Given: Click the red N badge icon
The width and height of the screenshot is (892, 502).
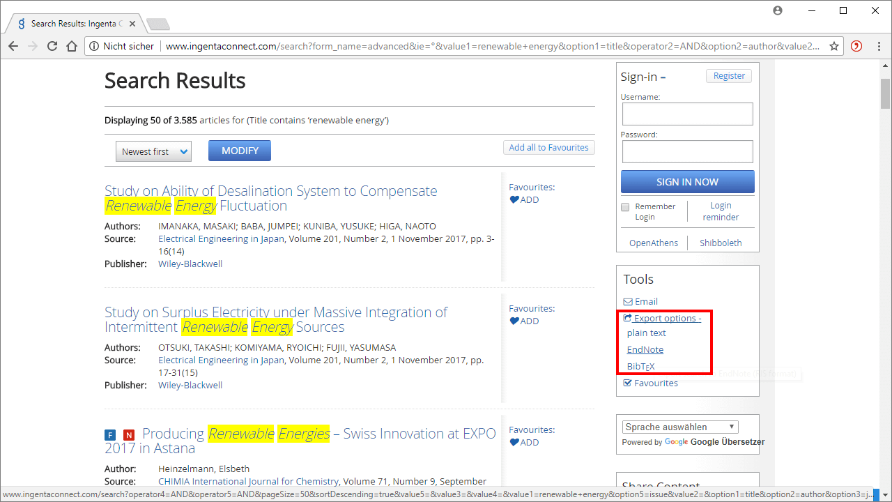Looking at the screenshot, I should coord(128,435).
